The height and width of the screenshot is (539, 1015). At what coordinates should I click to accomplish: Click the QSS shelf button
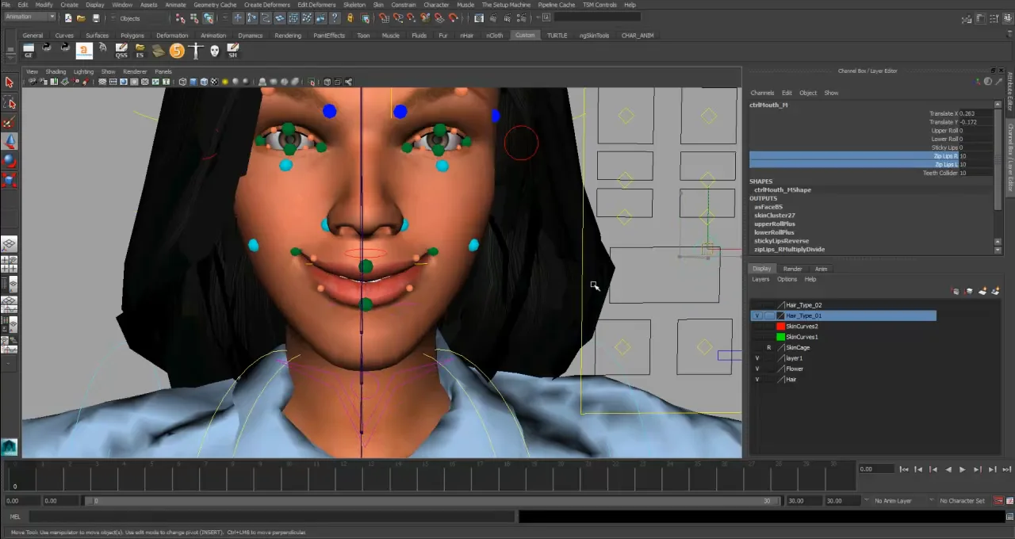click(121, 51)
